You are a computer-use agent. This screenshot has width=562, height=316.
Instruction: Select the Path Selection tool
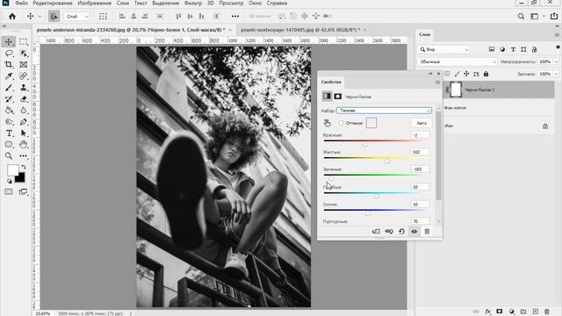(24, 133)
